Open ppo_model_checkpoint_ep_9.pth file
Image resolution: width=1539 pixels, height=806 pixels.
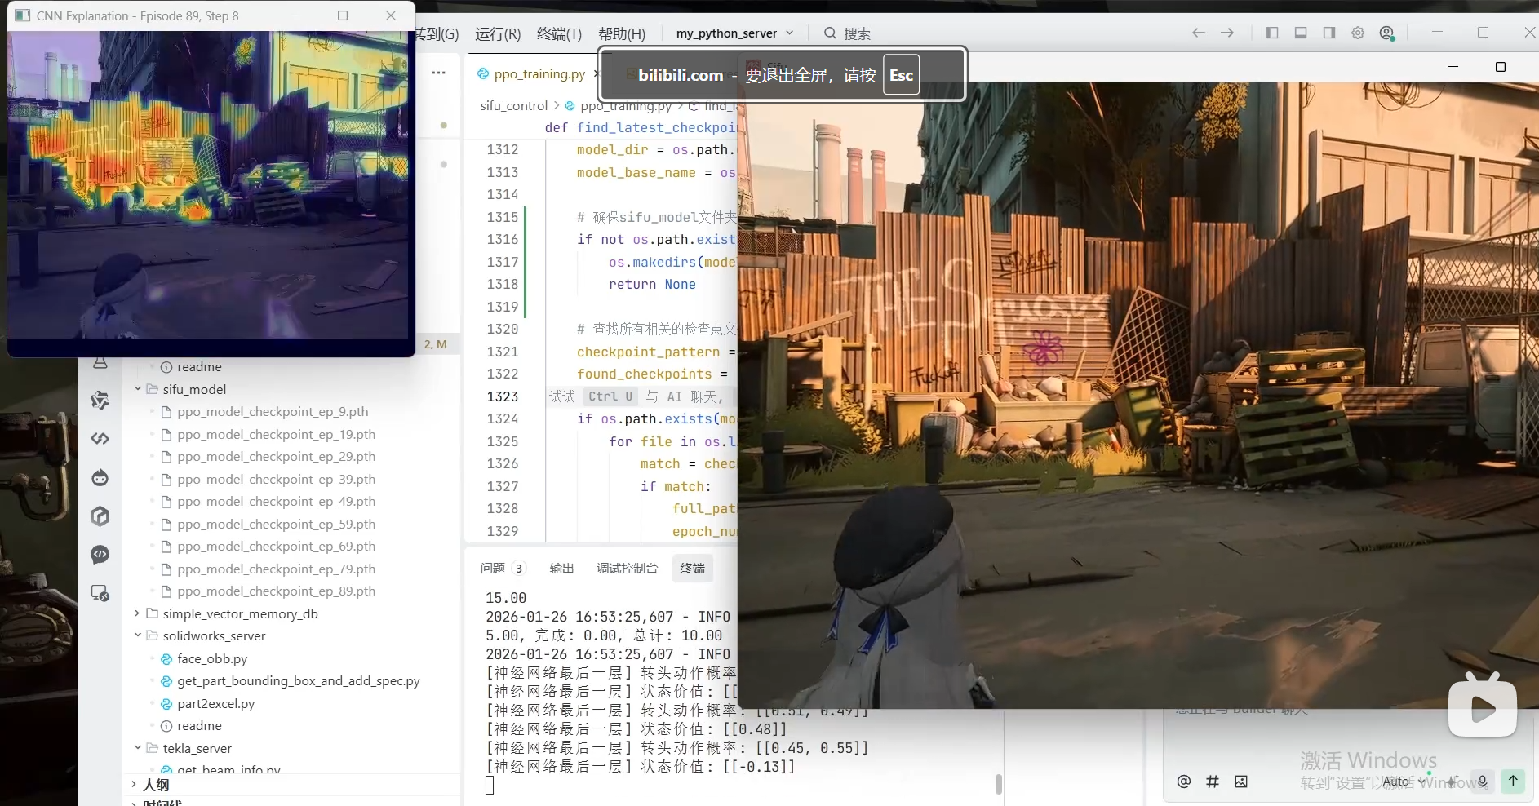273,412
